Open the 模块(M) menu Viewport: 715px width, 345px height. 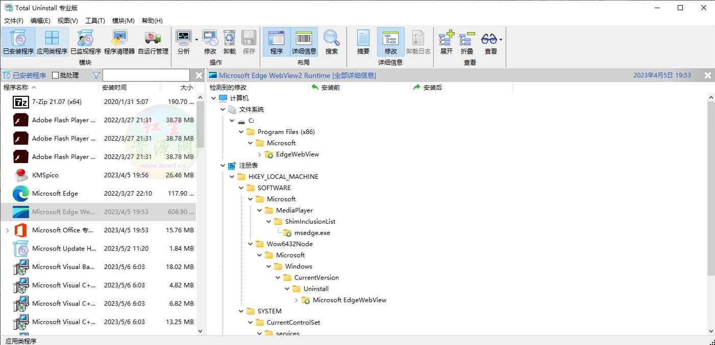tap(123, 21)
